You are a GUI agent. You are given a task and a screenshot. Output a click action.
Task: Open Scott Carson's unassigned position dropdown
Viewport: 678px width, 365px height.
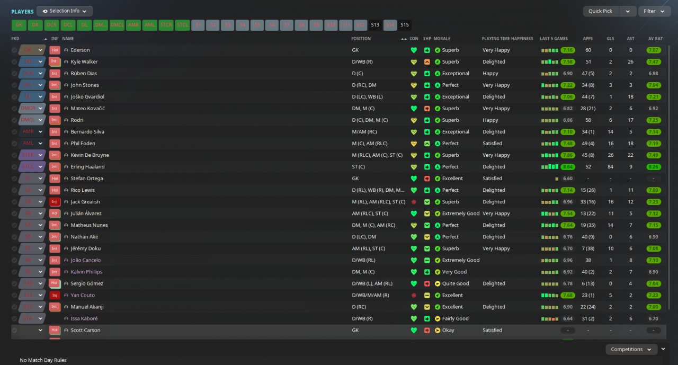[x=40, y=330]
